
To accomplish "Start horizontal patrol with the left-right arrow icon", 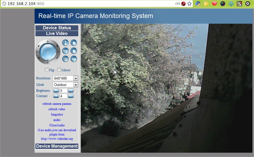I will click(65, 51).
